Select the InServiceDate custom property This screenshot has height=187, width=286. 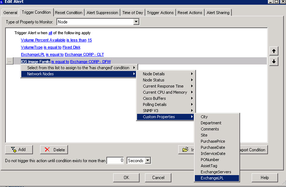(217, 153)
